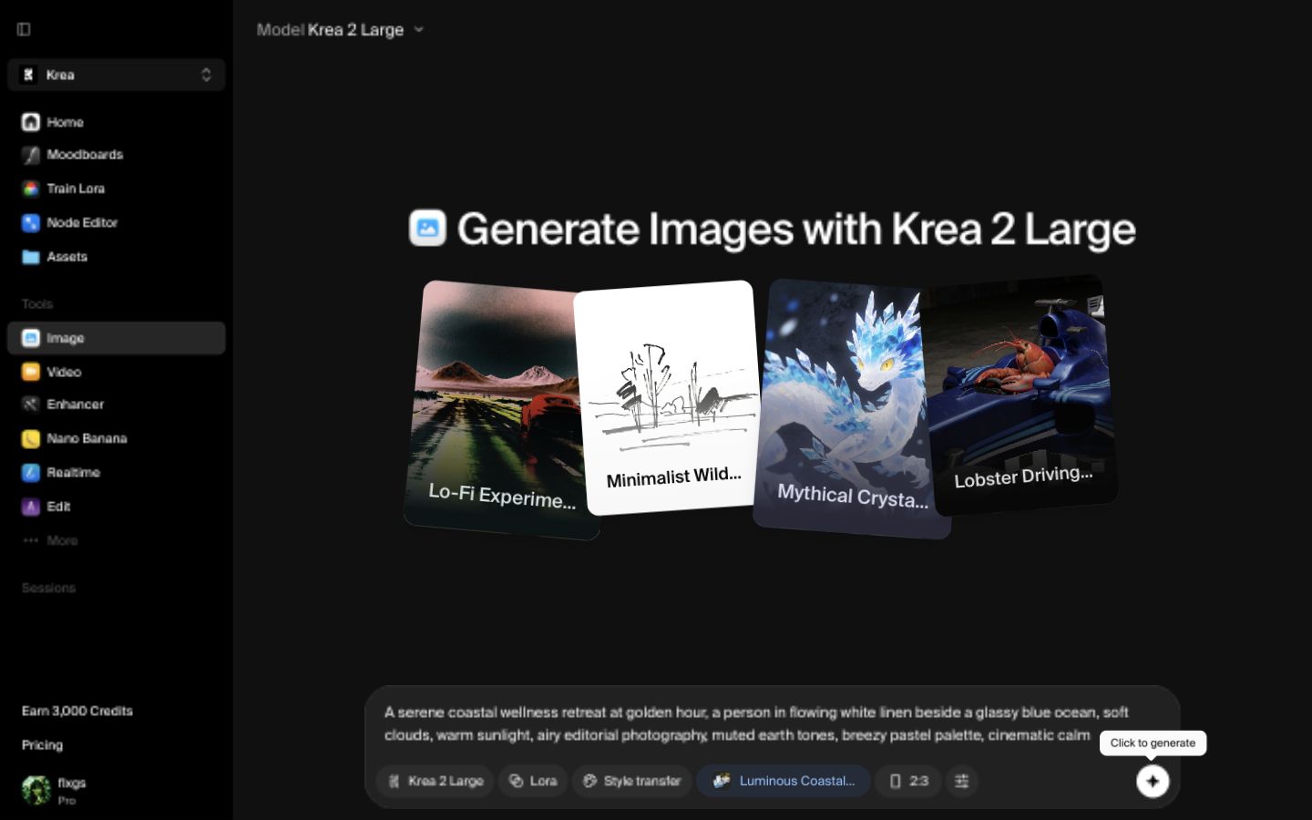The height and width of the screenshot is (820, 1312).
Task: Click the Sessions section label
Action: (x=48, y=589)
